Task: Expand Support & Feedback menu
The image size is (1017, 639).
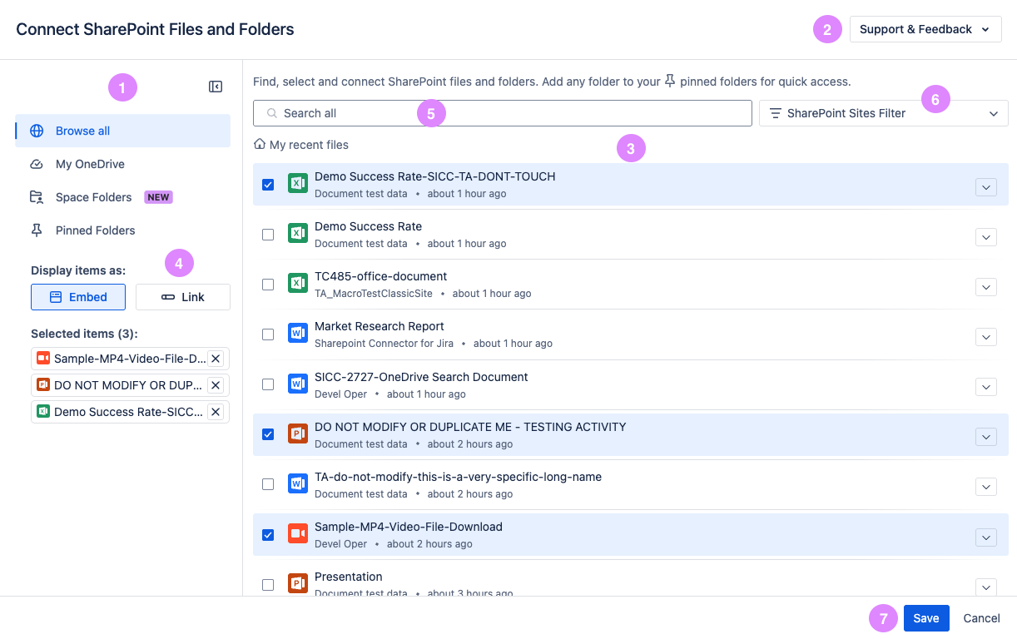Action: [925, 29]
